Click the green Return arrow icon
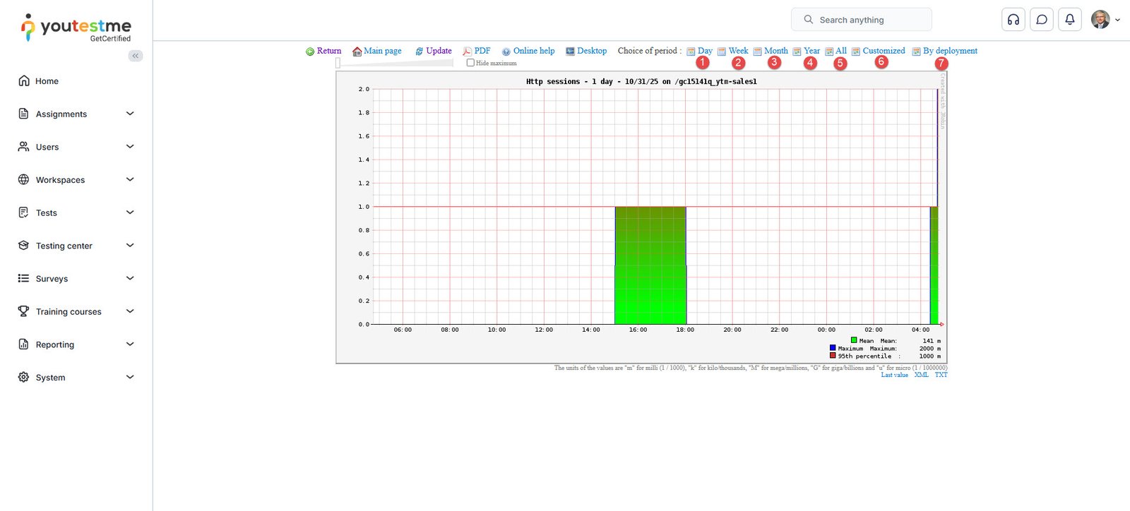The width and height of the screenshot is (1130, 511). (x=310, y=52)
